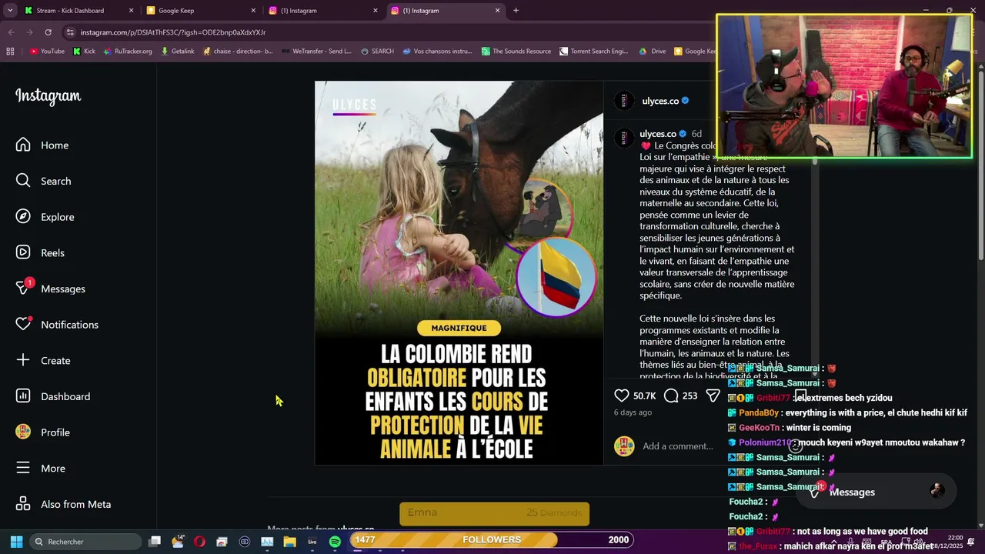The height and width of the screenshot is (554, 985).
Task: Open The Sounds Resource bookmark
Action: pos(516,52)
